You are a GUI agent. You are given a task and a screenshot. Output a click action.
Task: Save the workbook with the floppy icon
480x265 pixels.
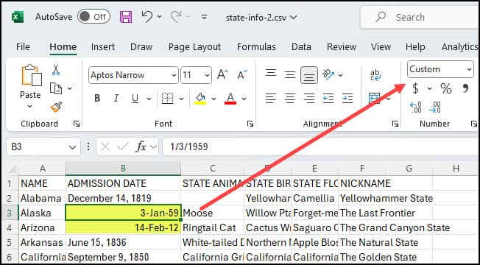pyautogui.click(x=126, y=16)
